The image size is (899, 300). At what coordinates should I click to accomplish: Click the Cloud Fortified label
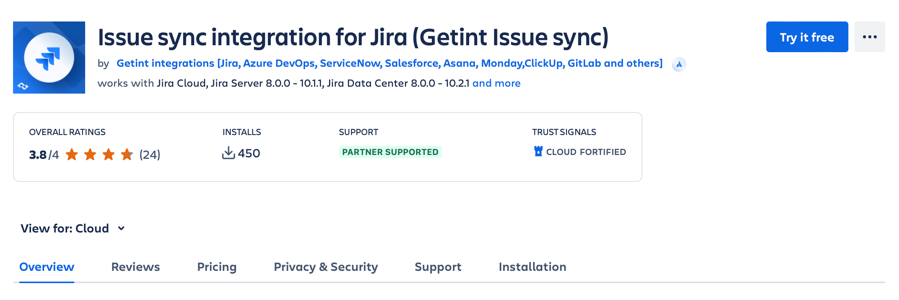(x=586, y=152)
